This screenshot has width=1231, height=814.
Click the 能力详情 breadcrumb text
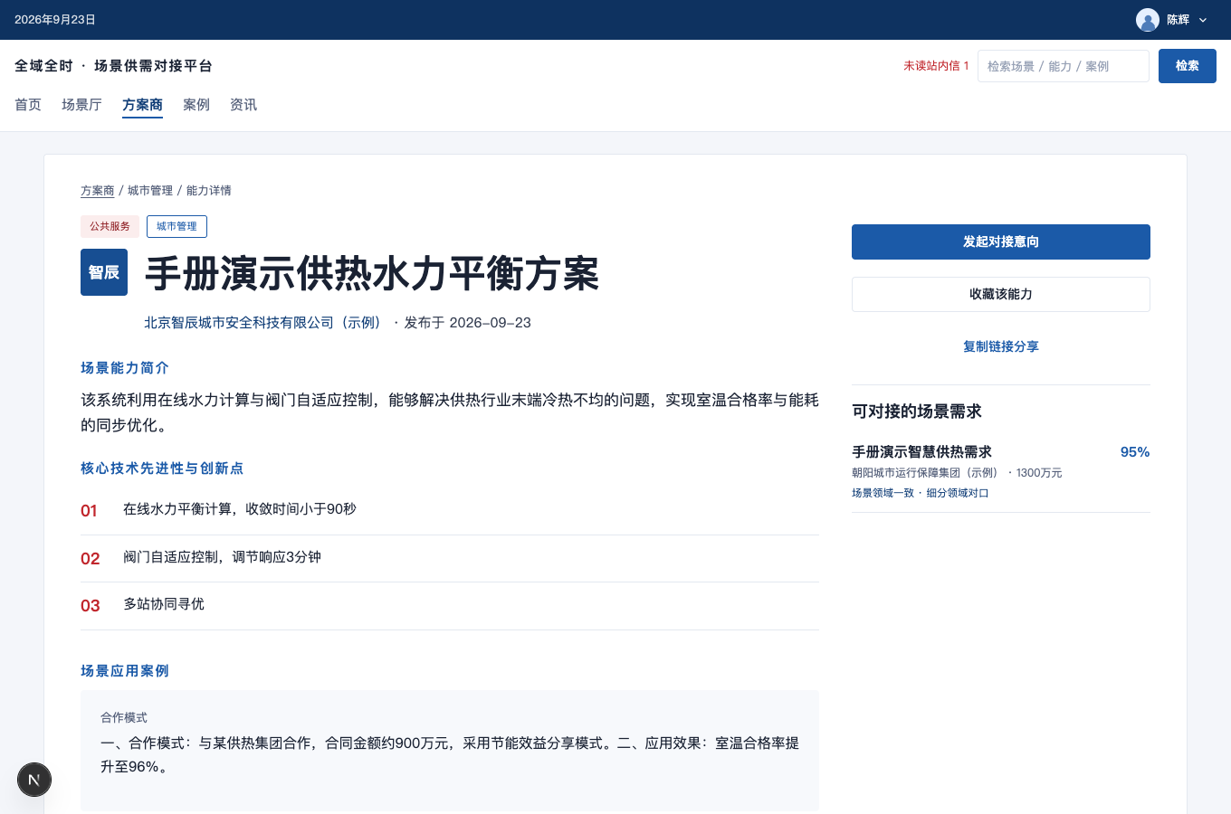click(209, 191)
